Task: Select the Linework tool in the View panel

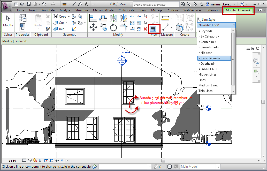Action: [153, 28]
